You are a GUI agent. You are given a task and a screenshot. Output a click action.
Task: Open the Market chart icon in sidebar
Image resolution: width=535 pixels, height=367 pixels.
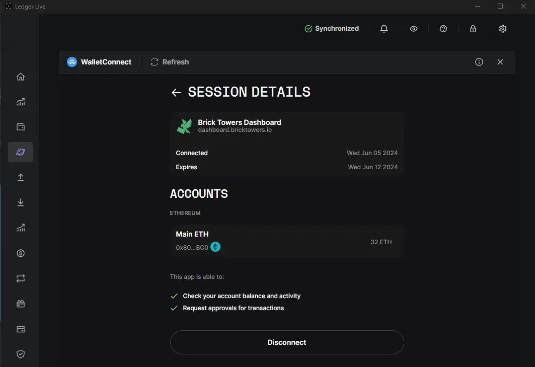[21, 102]
